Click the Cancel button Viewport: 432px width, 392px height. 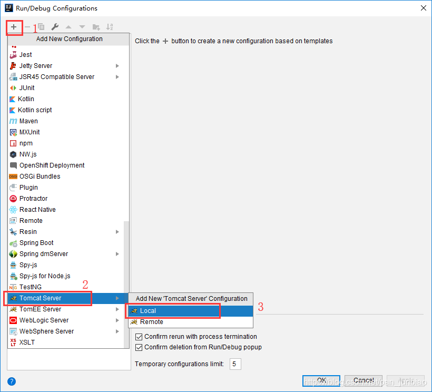[363, 381]
